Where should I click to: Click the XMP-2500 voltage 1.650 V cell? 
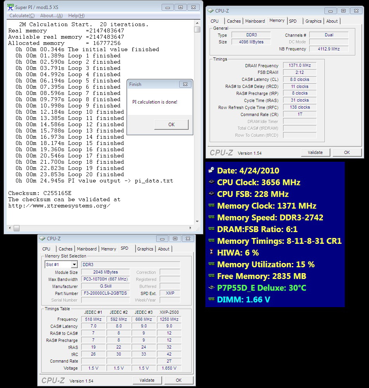pos(169,368)
